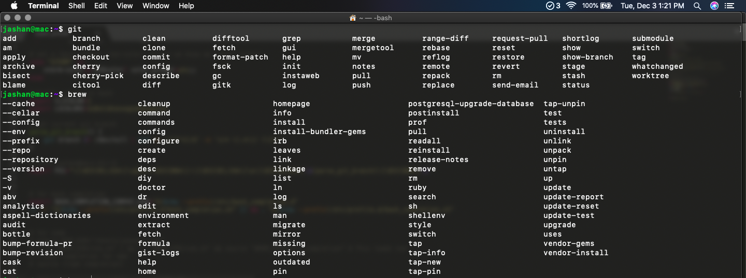This screenshot has width=746, height=278.
Task: Click the 'submodule' git completion
Action: [653, 38]
